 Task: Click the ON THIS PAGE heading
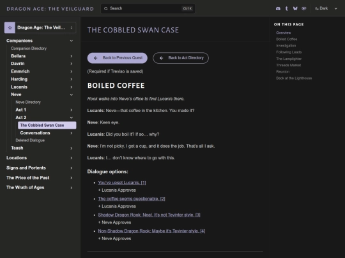(x=289, y=24)
